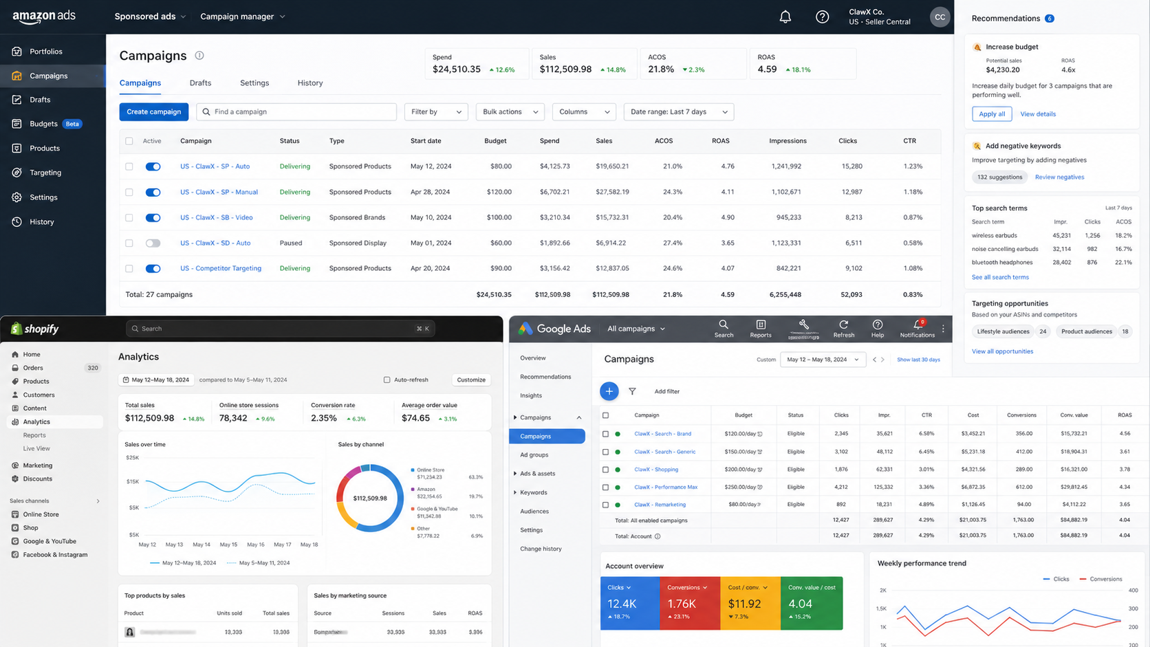Switch to Amazon Drafts tab
This screenshot has height=647, width=1150.
pyautogui.click(x=200, y=83)
